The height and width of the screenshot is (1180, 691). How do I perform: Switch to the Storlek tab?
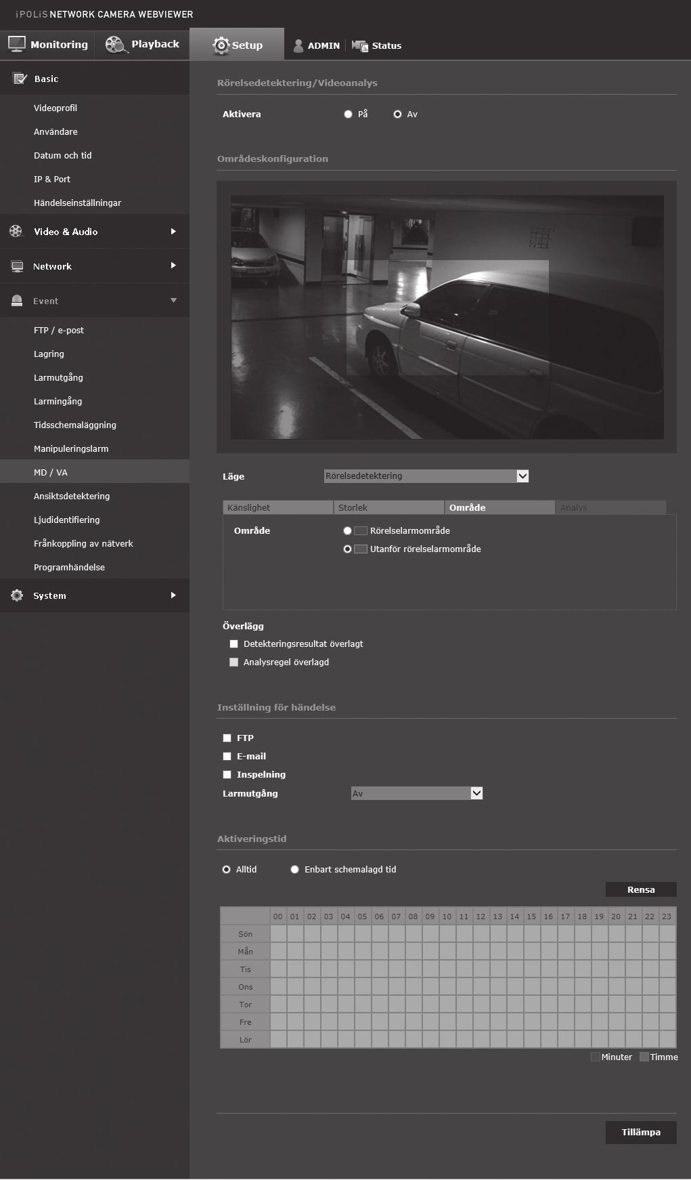(x=388, y=507)
